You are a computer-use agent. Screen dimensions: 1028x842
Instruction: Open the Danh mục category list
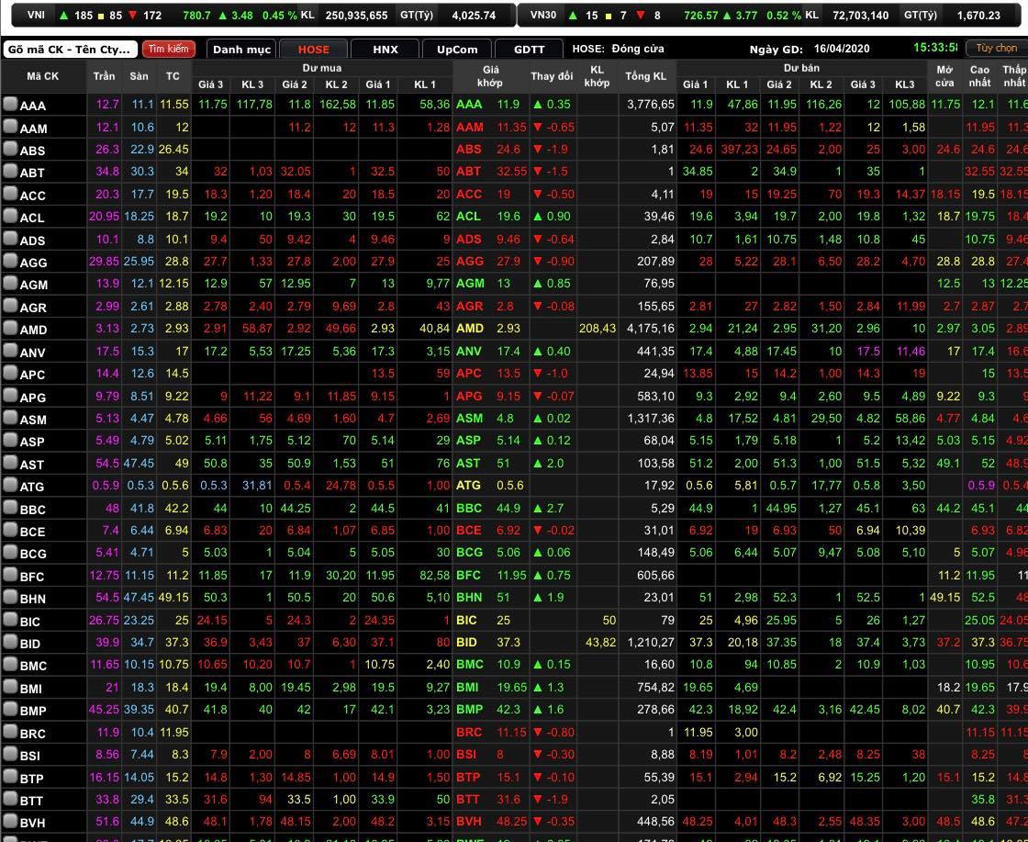(241, 50)
